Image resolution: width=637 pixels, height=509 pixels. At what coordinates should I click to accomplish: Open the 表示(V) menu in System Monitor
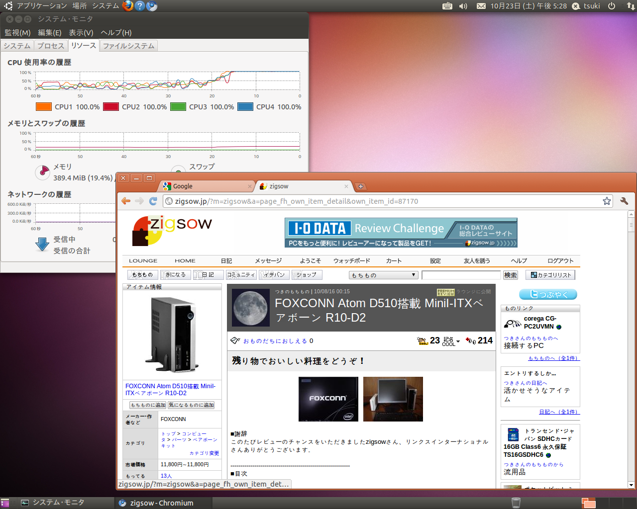(x=81, y=32)
